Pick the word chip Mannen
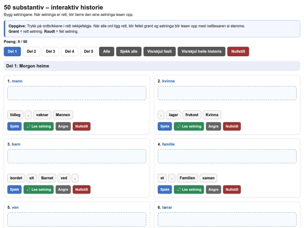Viewport: 304px width, 228px height. 63,115
